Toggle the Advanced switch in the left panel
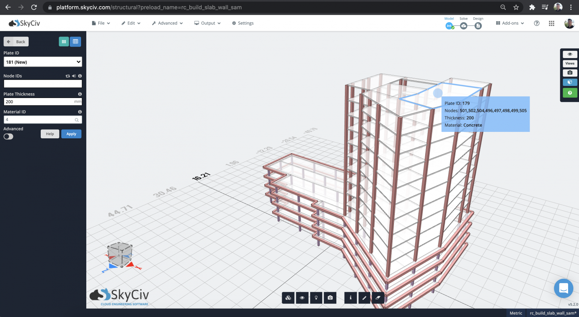Viewport: 579px width, 317px height. point(8,136)
